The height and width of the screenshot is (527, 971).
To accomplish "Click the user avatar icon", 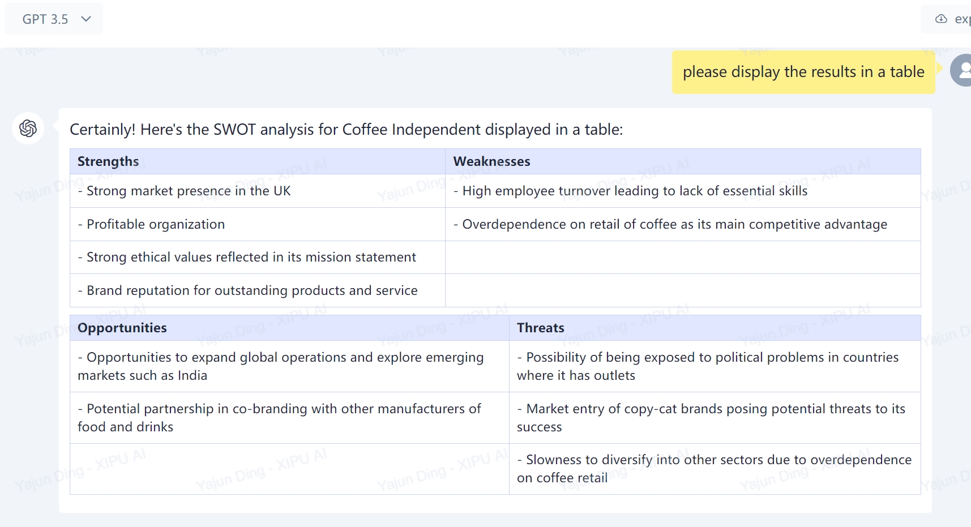I will coord(962,71).
